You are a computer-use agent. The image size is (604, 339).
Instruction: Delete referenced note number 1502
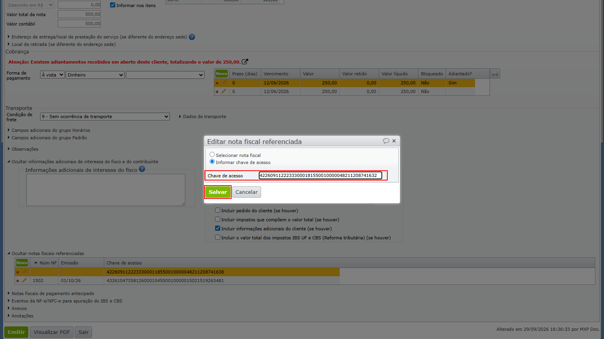pyautogui.click(x=17, y=281)
